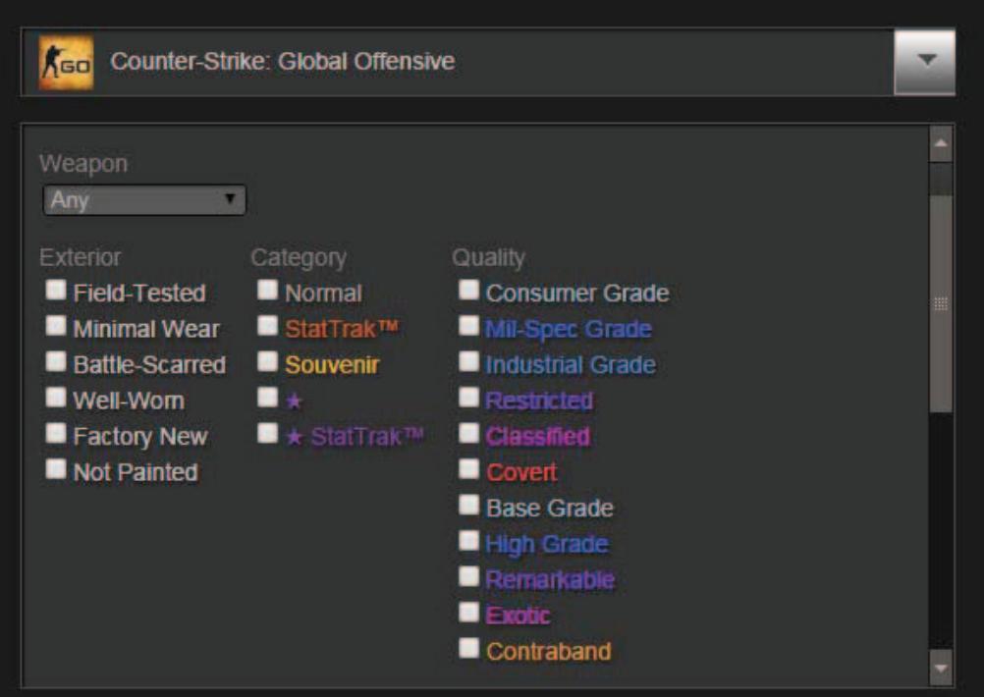
Task: Enable the Industrial Grade checkbox
Action: (x=468, y=361)
